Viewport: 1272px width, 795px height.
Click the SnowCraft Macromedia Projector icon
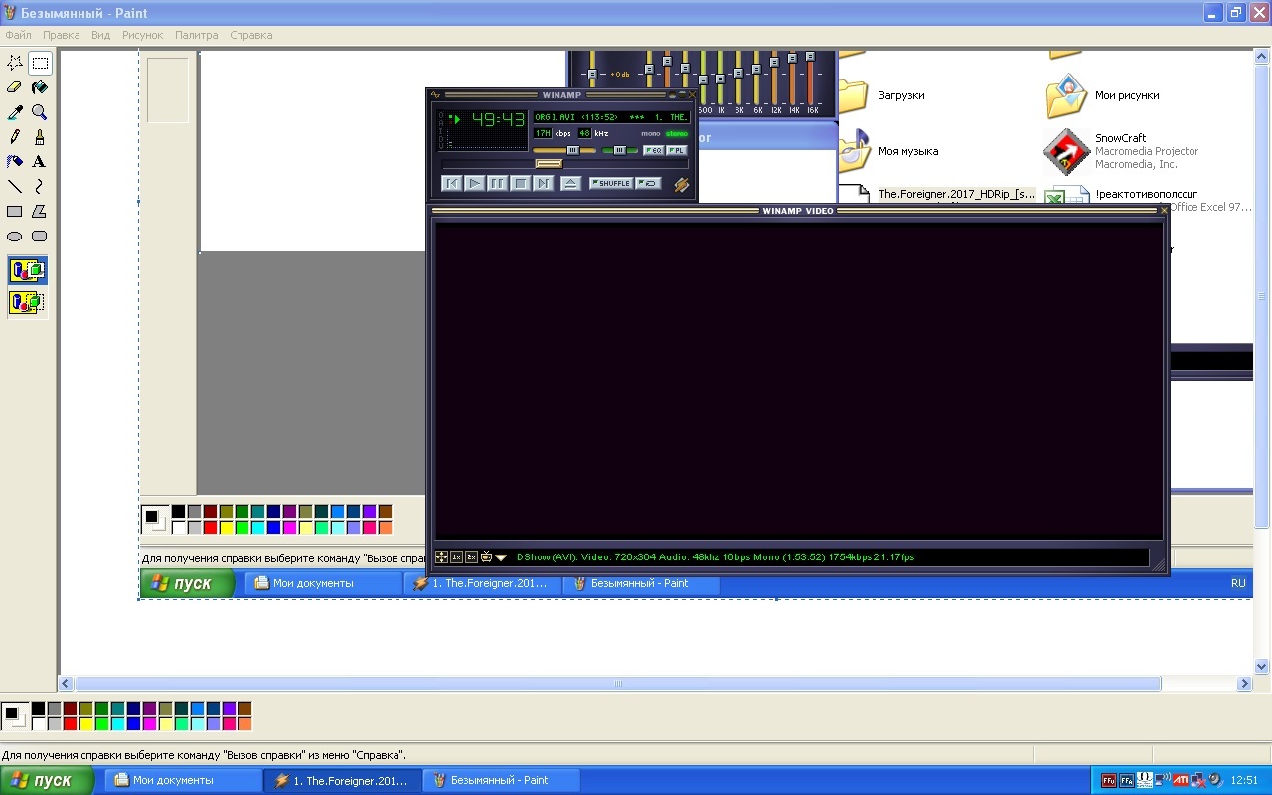(1067, 151)
